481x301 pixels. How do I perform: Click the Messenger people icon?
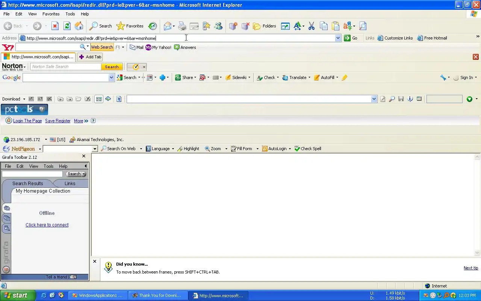(218, 26)
